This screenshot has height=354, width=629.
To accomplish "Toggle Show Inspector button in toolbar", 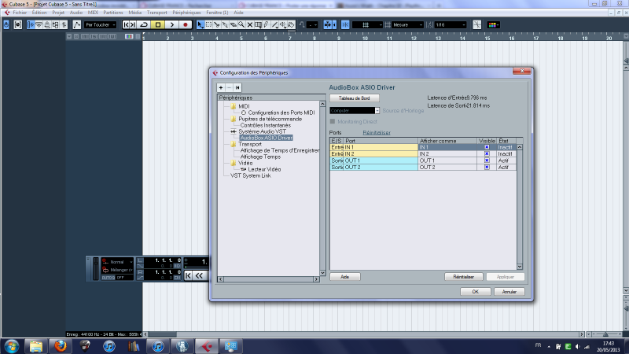I will point(31,25).
